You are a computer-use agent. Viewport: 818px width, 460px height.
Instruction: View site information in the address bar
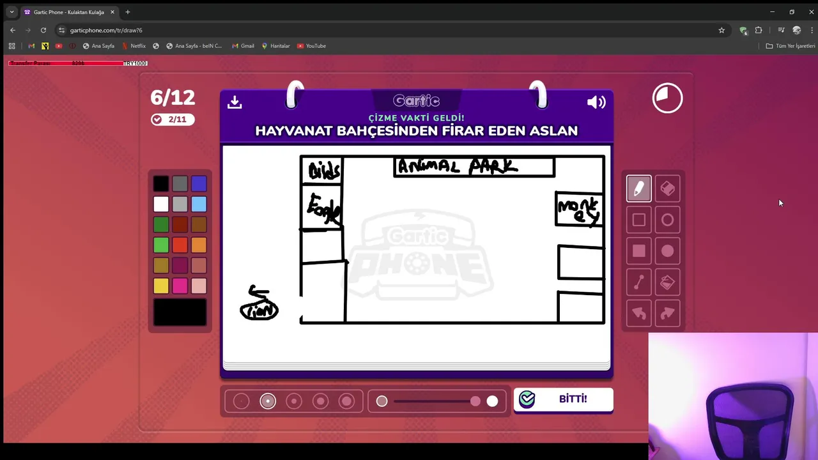coord(61,30)
